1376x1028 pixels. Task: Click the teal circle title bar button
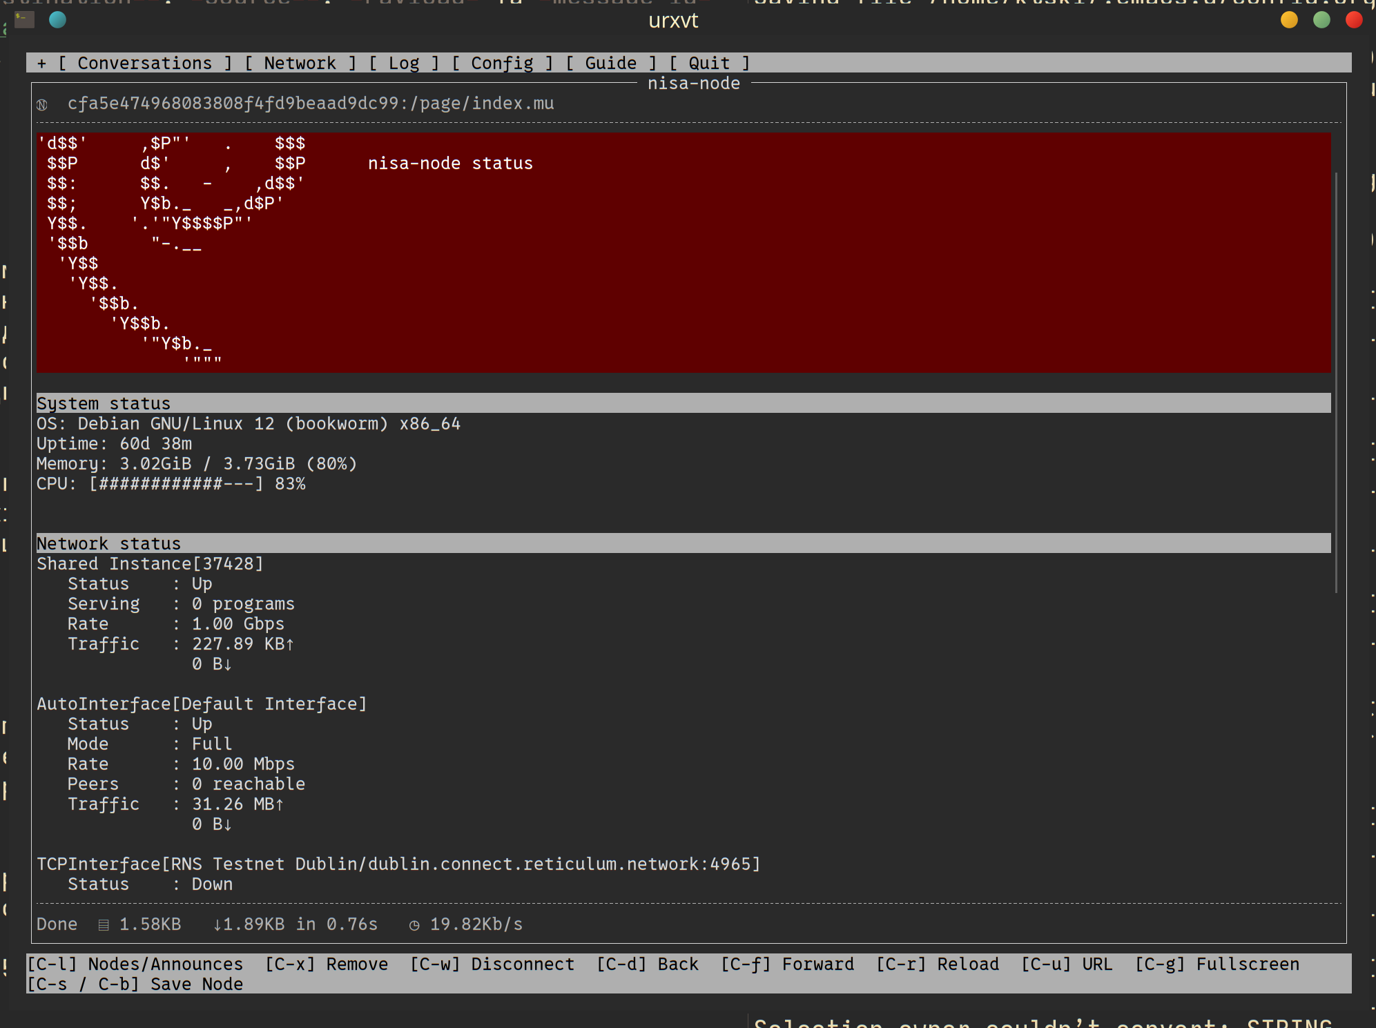[58, 20]
